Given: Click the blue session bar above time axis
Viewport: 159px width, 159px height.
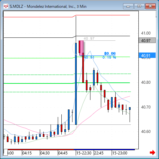Looking at the screenshot, I should coord(104,150).
